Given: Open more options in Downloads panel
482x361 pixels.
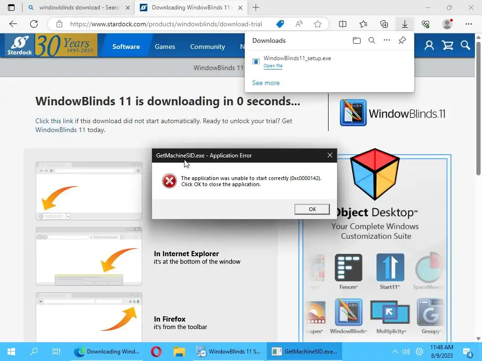Looking at the screenshot, I should point(387,40).
